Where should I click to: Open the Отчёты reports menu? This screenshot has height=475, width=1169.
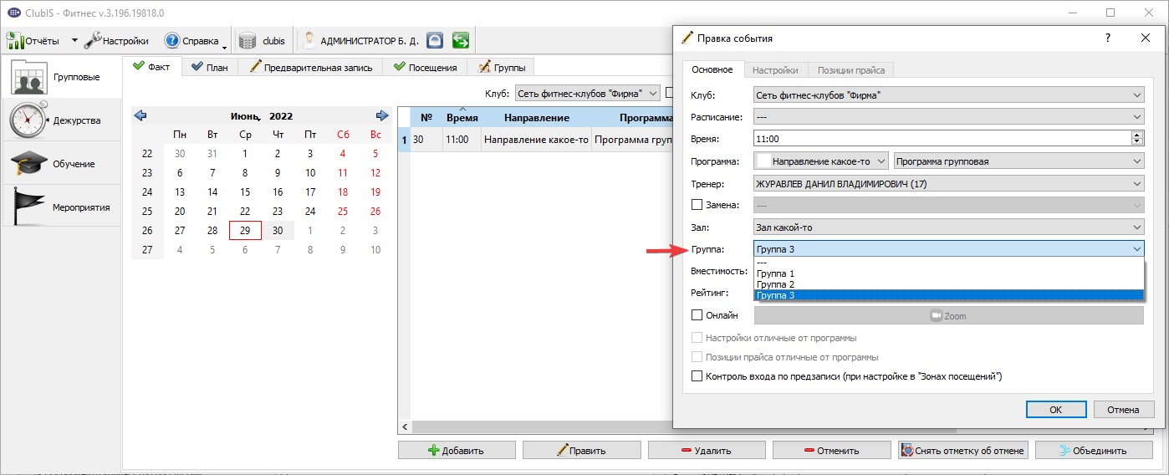(33, 40)
